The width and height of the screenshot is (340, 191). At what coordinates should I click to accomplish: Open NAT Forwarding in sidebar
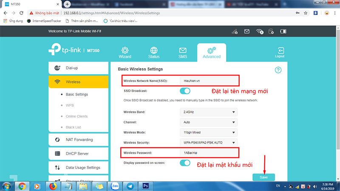(79, 140)
